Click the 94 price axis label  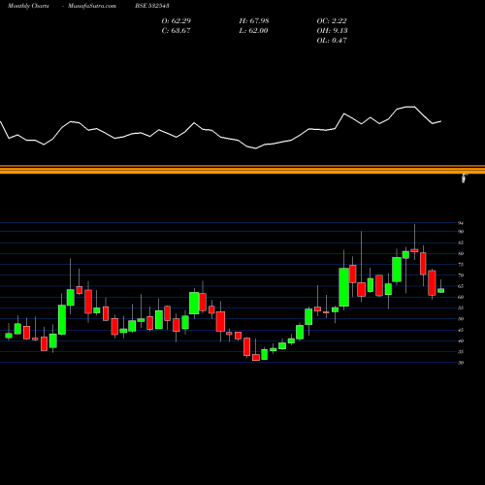pos(461,223)
